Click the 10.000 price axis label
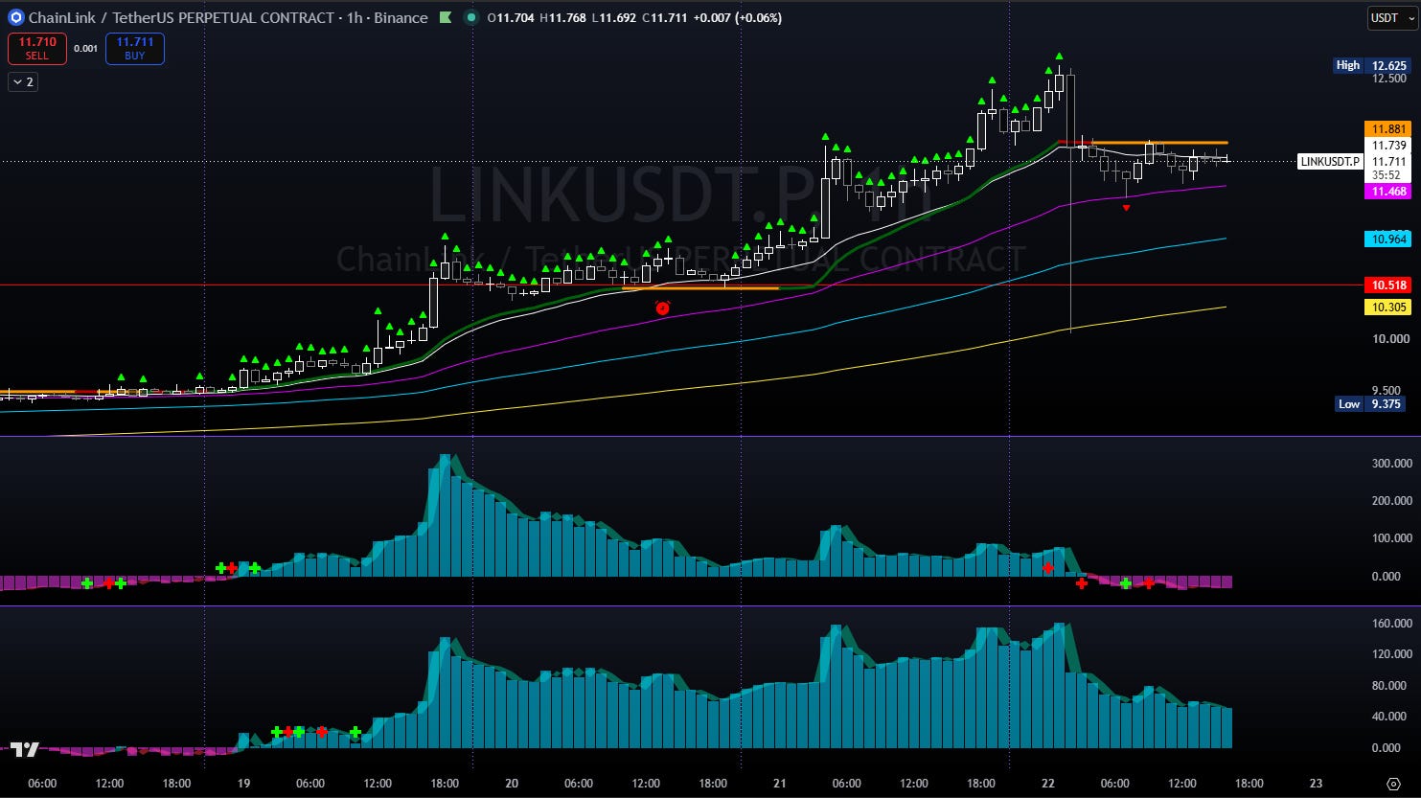 click(1389, 338)
